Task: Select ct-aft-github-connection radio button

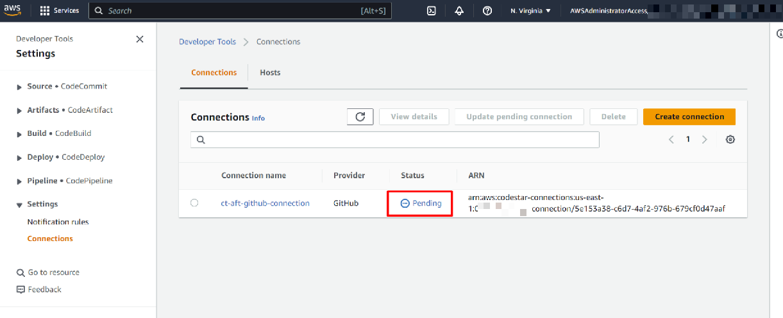Action: coord(194,203)
